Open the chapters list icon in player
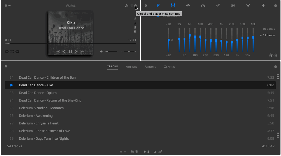281x156 pixels. (x=135, y=32)
